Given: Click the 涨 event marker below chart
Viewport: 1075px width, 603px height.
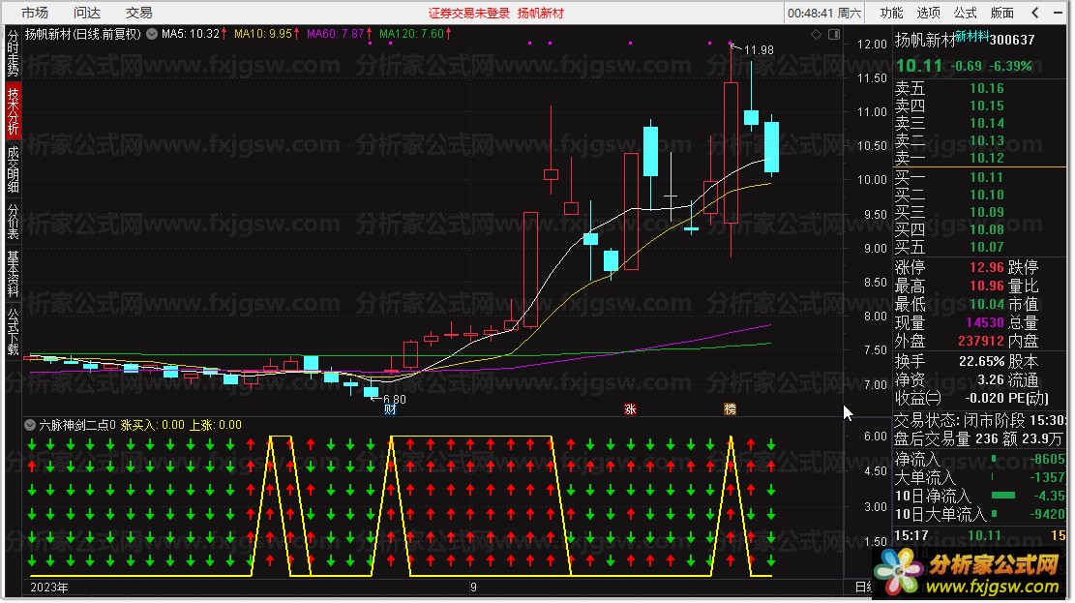Looking at the screenshot, I should tap(631, 410).
